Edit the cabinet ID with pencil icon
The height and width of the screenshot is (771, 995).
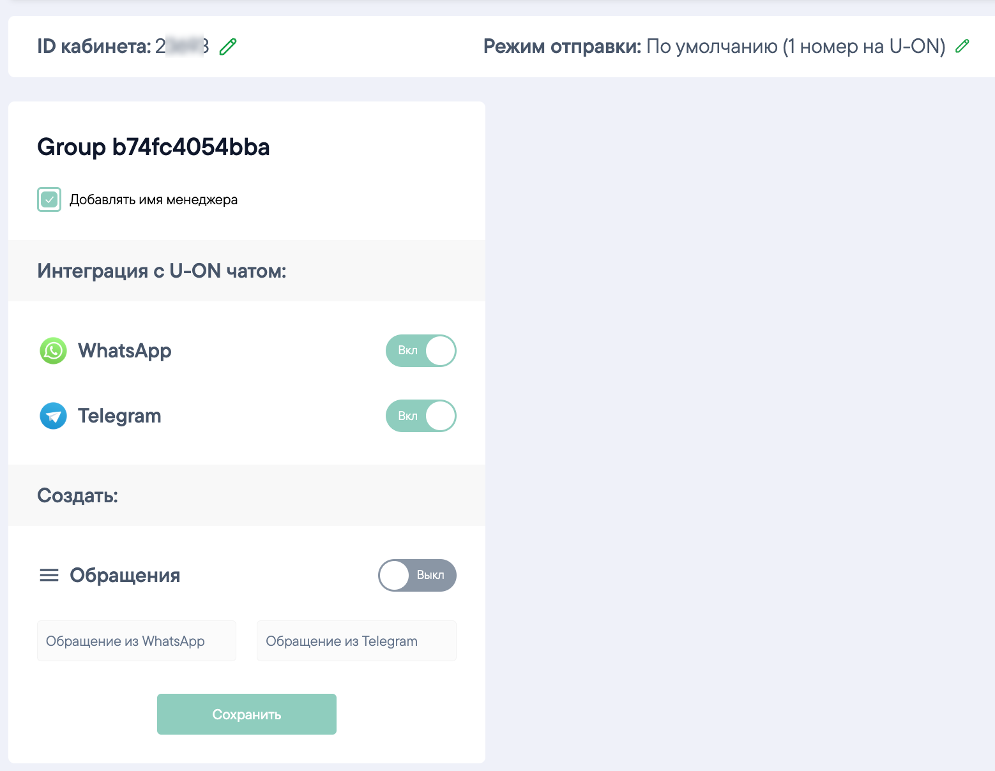tap(228, 47)
